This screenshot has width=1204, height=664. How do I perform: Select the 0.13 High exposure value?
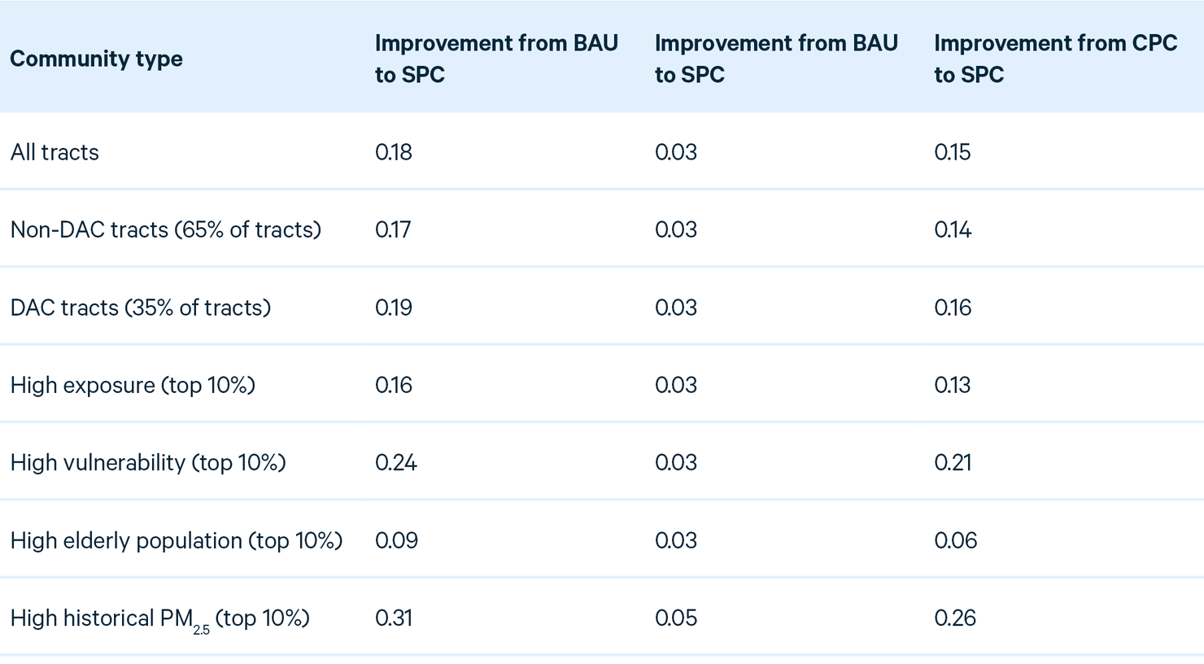(x=953, y=385)
